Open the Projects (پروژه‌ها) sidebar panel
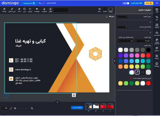 click(156, 64)
